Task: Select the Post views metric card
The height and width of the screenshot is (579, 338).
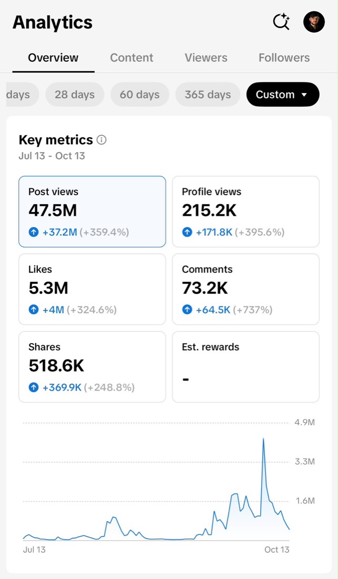Action: [92, 212]
